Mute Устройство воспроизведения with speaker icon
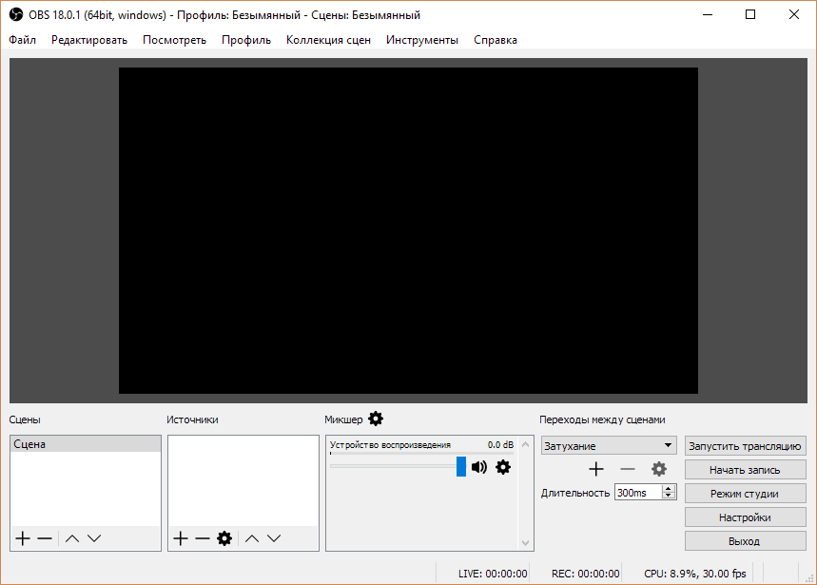Screen dimensions: 817x585 click(x=478, y=467)
